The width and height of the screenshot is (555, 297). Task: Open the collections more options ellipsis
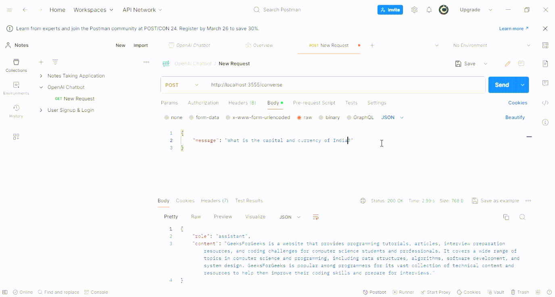pyautogui.click(x=146, y=62)
